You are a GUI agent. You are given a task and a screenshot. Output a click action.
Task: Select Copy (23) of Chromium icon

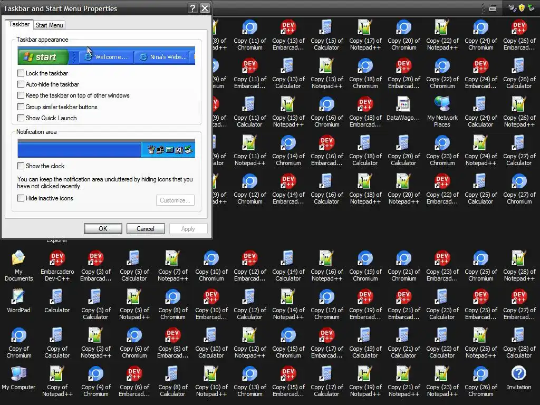click(x=442, y=150)
